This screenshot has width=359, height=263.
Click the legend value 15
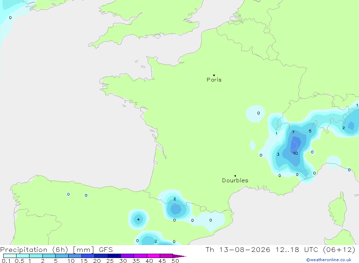84,261
